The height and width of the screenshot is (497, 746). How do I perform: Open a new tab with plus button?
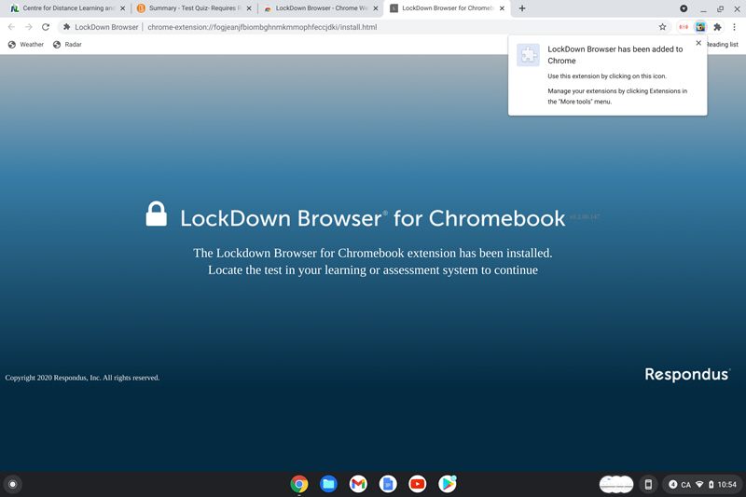tap(522, 8)
